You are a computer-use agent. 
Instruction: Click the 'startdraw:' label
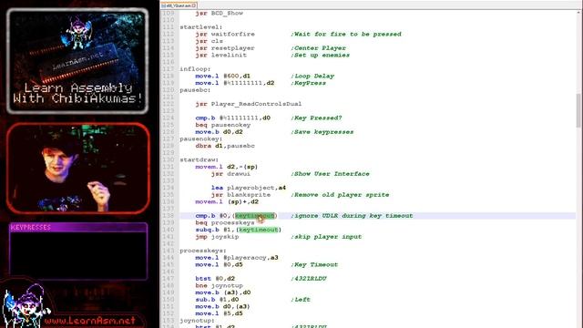(x=199, y=160)
